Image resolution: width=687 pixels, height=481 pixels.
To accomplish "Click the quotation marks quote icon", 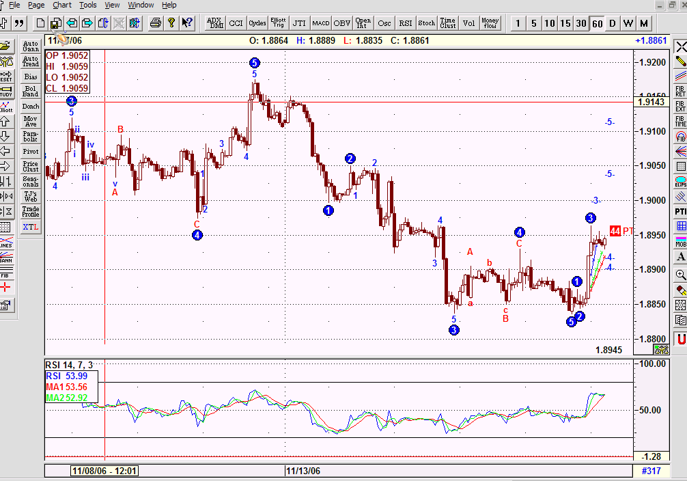I will (x=19, y=23).
